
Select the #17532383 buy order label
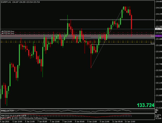point(8,31)
